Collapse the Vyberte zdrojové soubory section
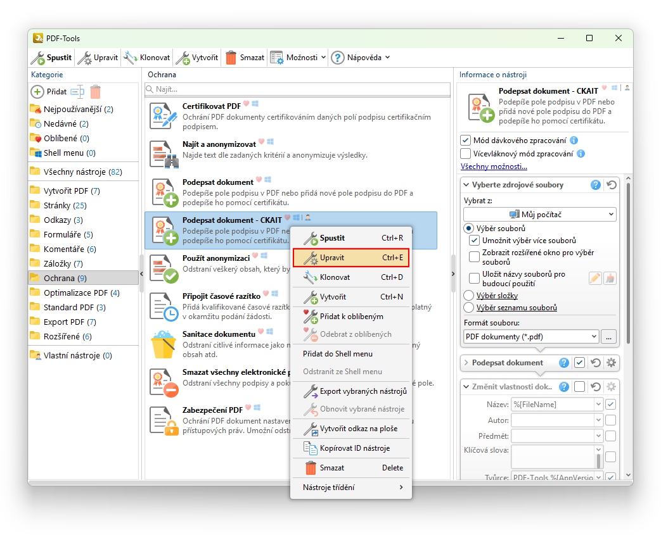Screen dimensions: 661x535 (x=466, y=185)
